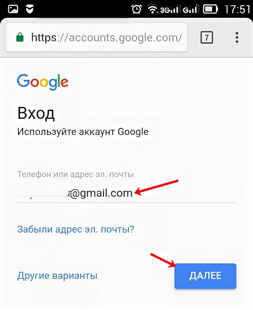Tap the 'Телефон или адрес эл. почты' label

click(75, 174)
